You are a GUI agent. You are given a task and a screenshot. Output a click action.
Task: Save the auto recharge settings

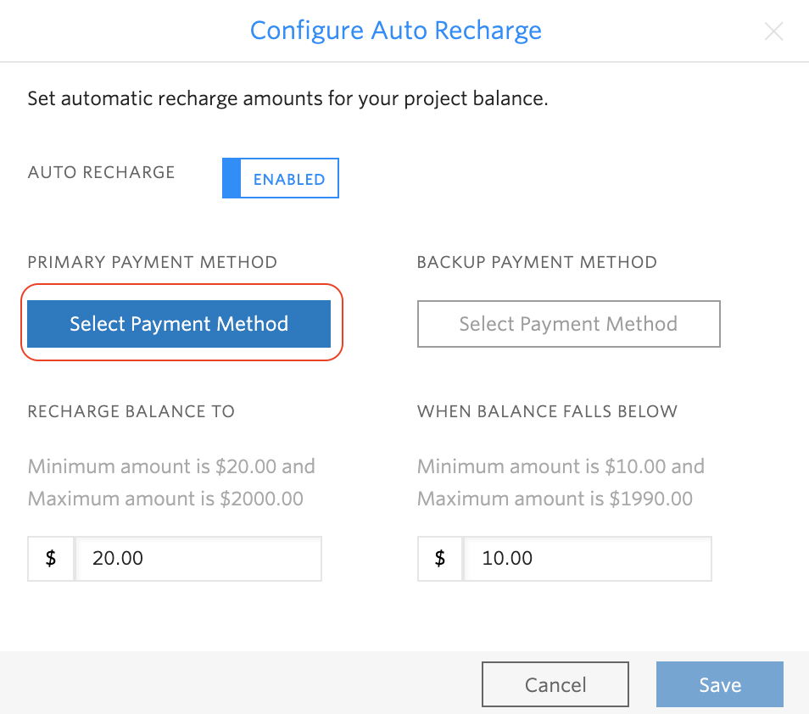[x=720, y=684]
